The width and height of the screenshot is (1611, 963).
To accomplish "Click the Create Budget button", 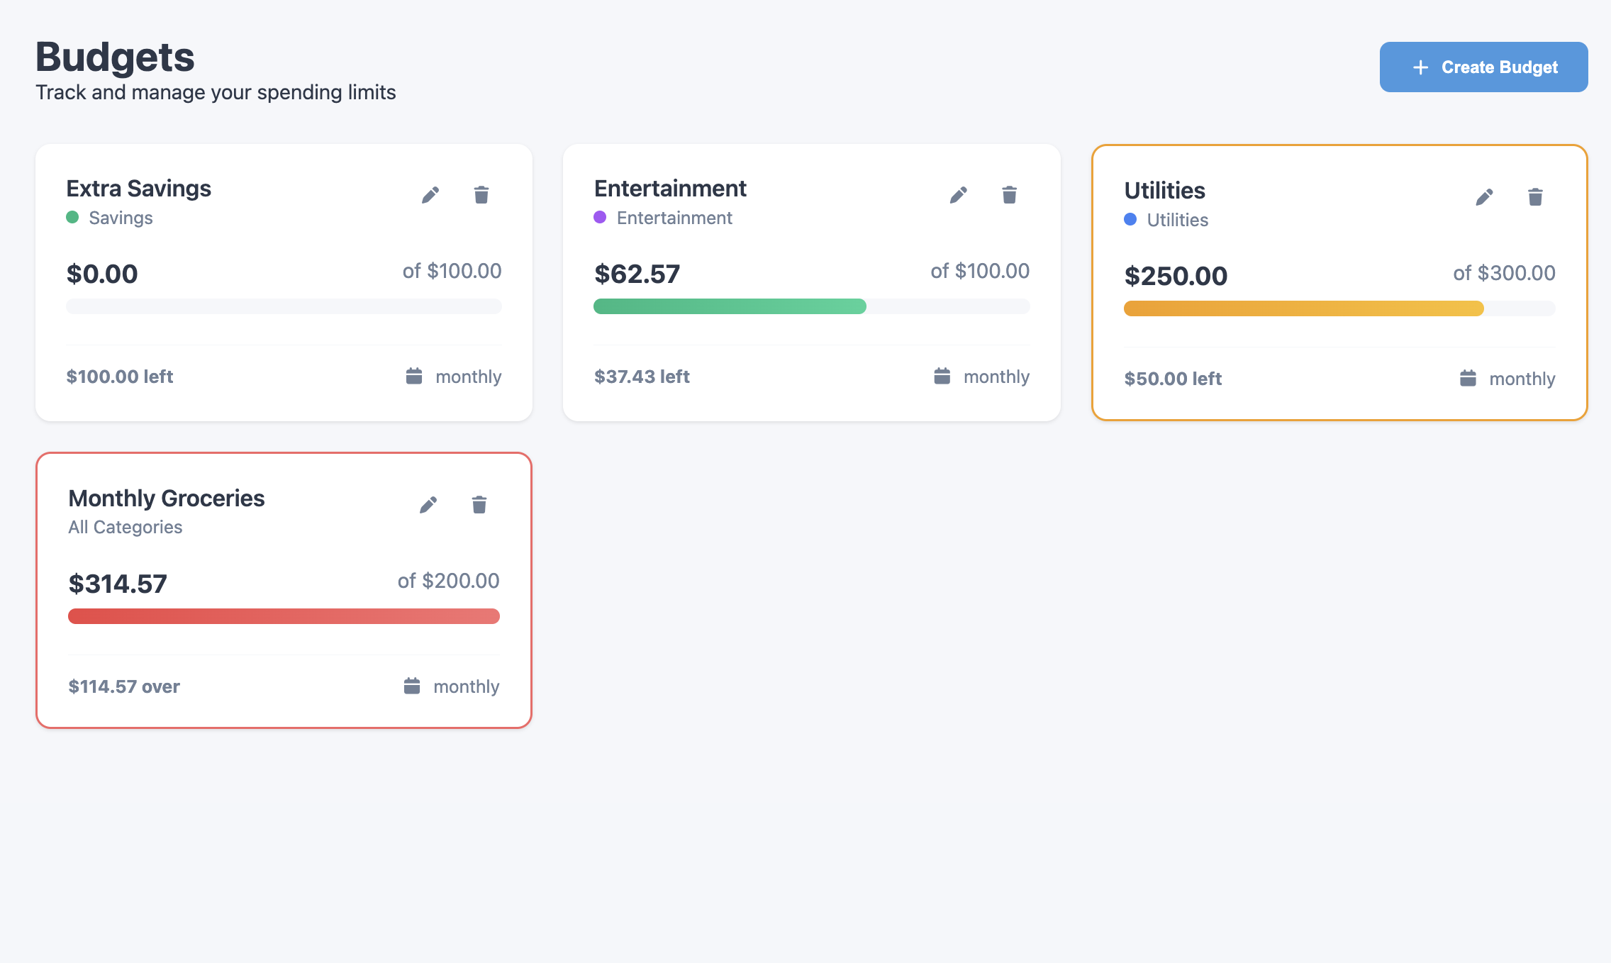I will (1483, 67).
